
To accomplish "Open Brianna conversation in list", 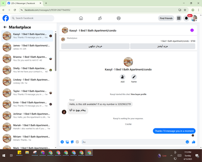I will click(27, 59).
